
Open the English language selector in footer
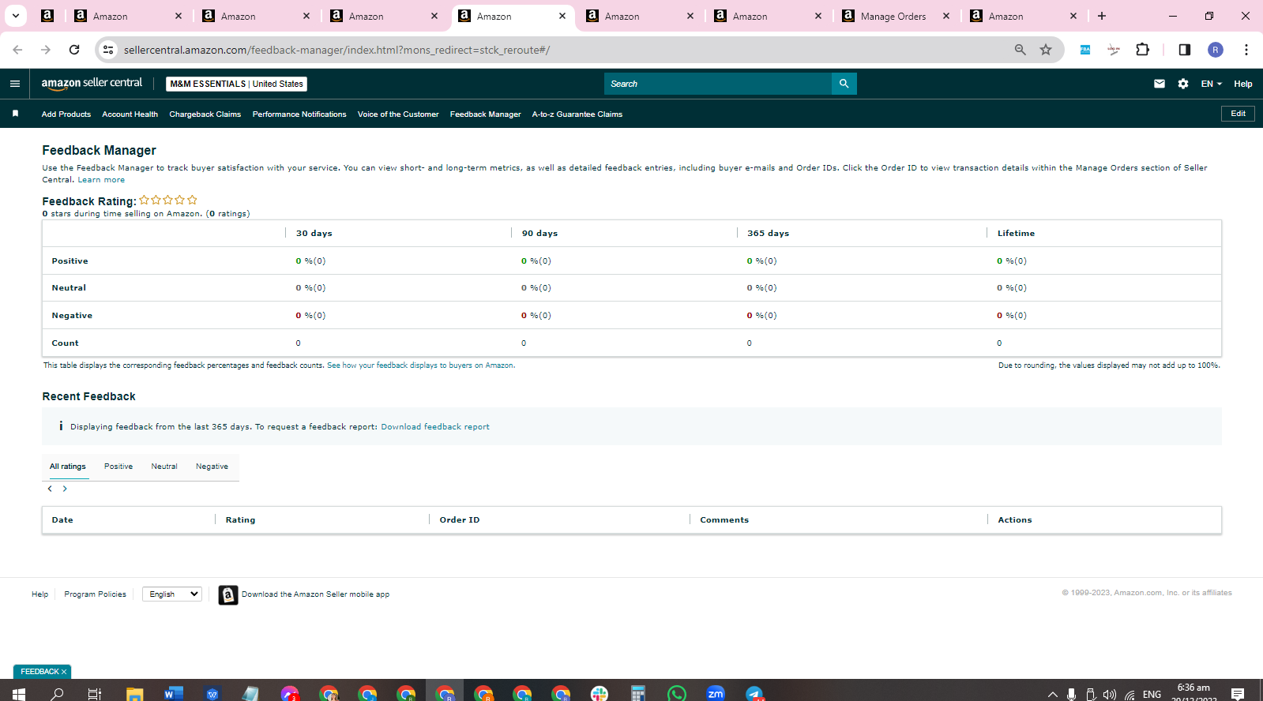coord(172,594)
